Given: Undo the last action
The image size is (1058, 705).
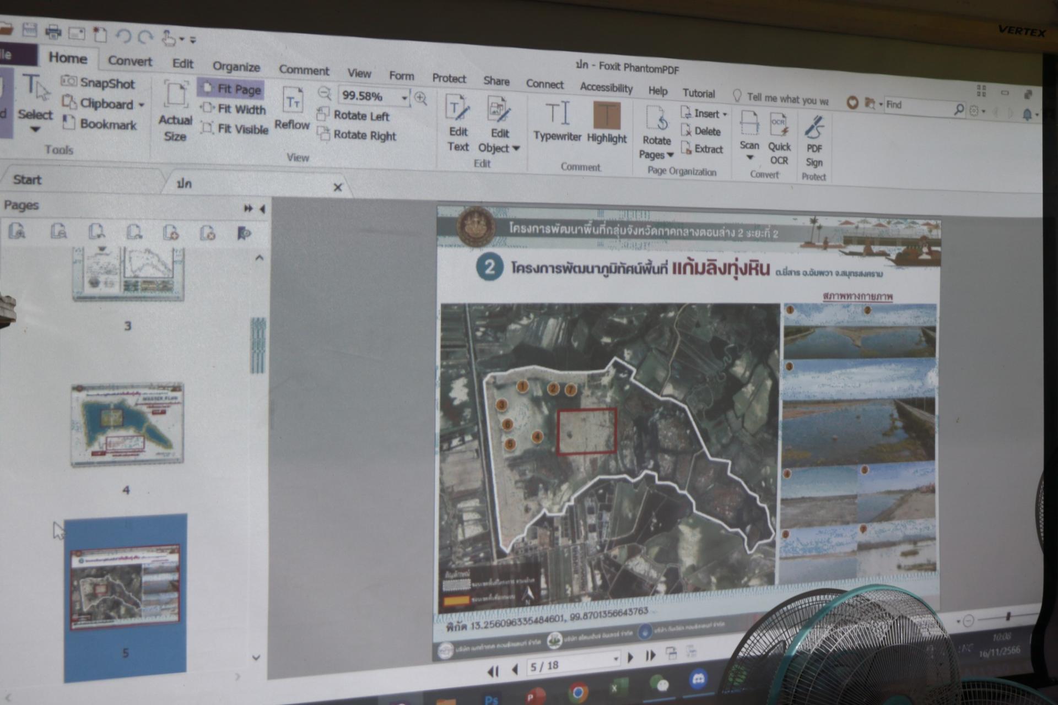Looking at the screenshot, I should click(123, 36).
